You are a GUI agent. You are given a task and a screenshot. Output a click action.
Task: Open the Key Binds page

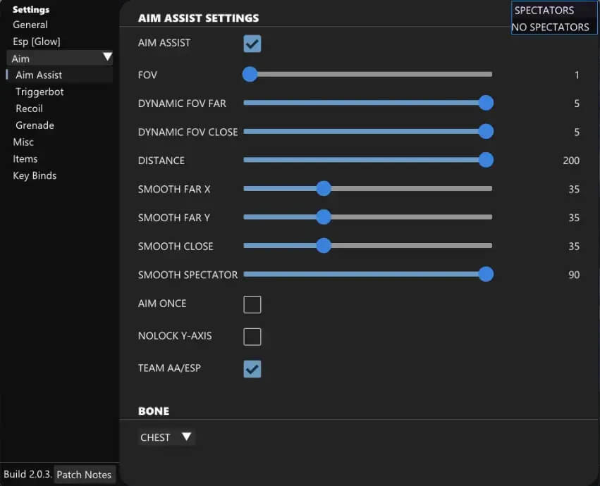(35, 176)
